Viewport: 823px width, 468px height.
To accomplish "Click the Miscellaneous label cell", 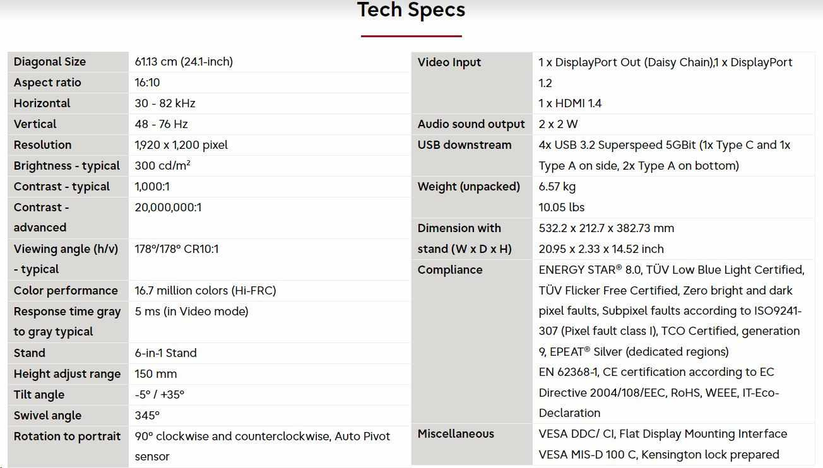I will point(456,434).
